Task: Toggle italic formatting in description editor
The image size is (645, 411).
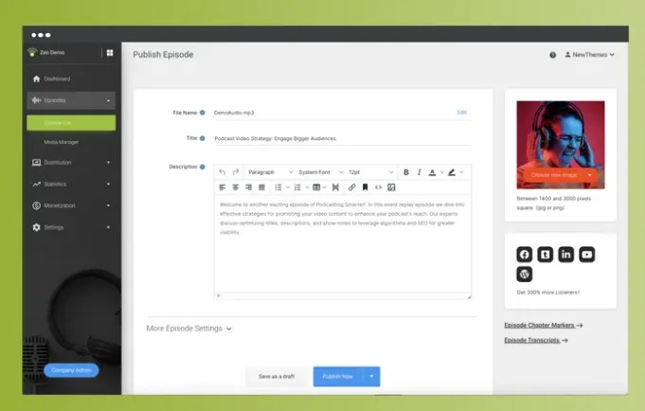Action: pos(418,172)
